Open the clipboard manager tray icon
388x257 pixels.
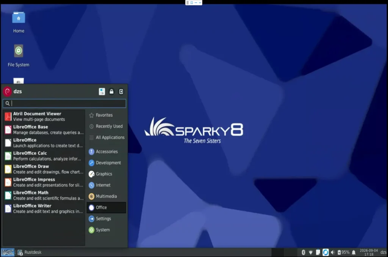point(318,252)
